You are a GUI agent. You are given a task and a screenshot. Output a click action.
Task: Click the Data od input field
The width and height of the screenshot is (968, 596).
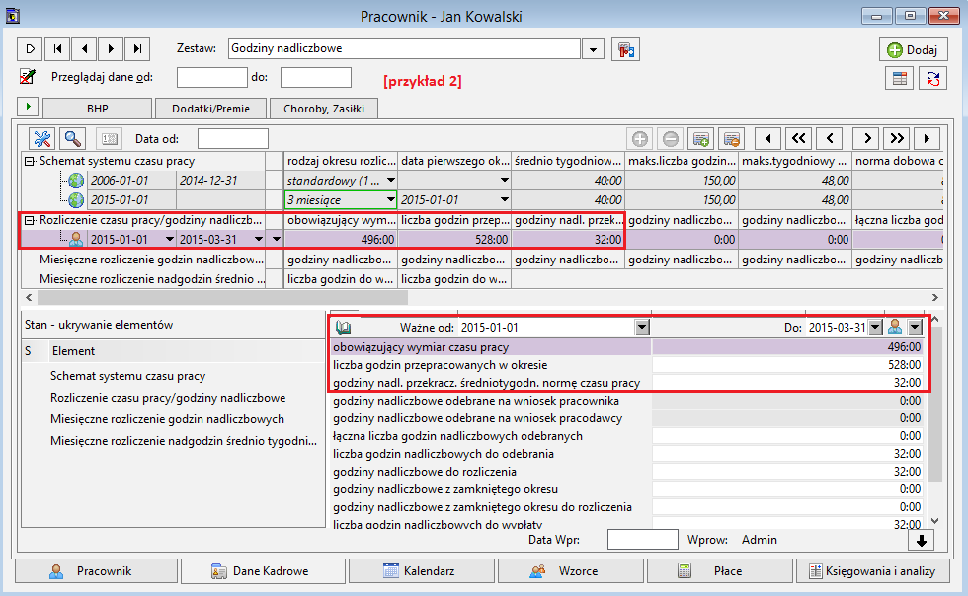[x=233, y=139]
